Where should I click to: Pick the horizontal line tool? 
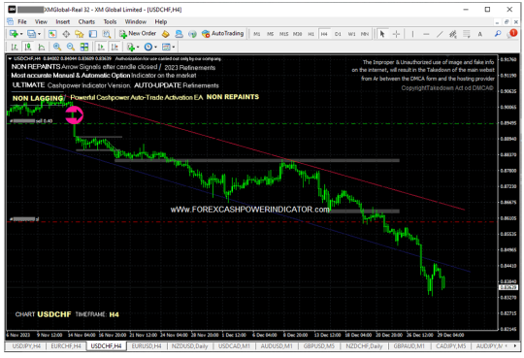coord(426,34)
